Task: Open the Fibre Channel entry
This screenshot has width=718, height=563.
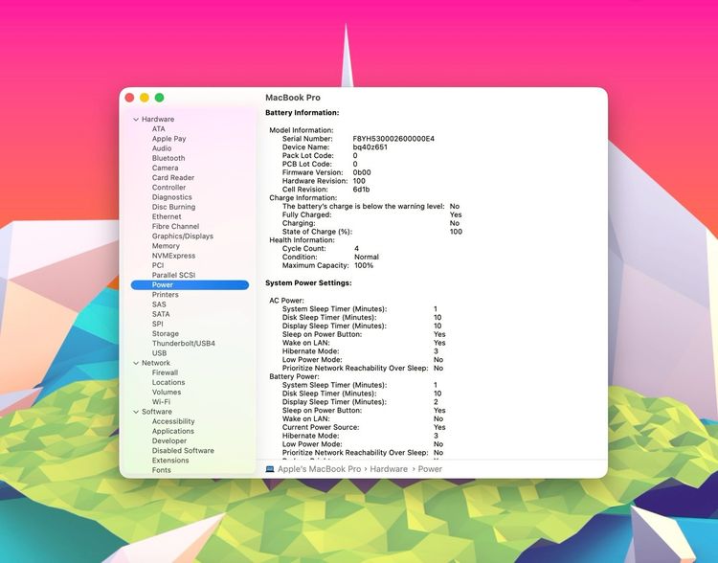Action: pos(175,226)
